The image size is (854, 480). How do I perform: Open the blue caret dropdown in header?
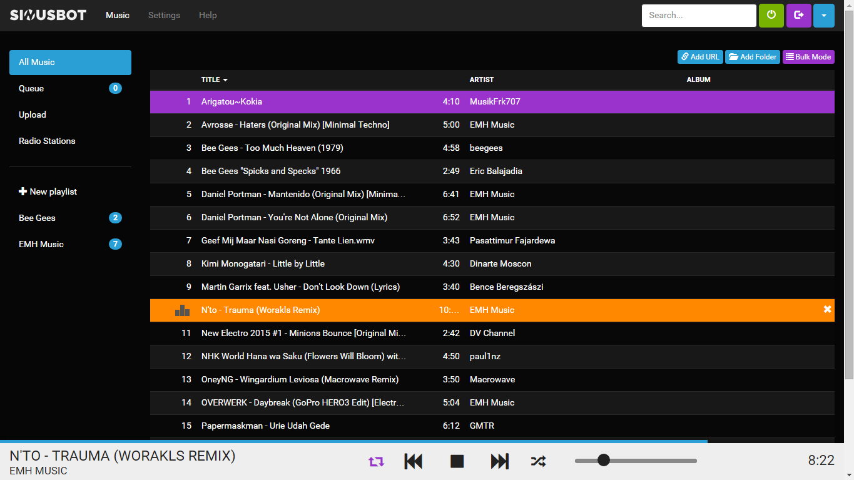click(x=824, y=15)
